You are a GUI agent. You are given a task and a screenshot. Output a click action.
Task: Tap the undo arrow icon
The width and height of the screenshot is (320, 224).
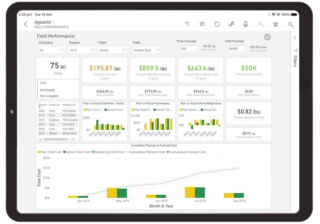tap(187, 24)
